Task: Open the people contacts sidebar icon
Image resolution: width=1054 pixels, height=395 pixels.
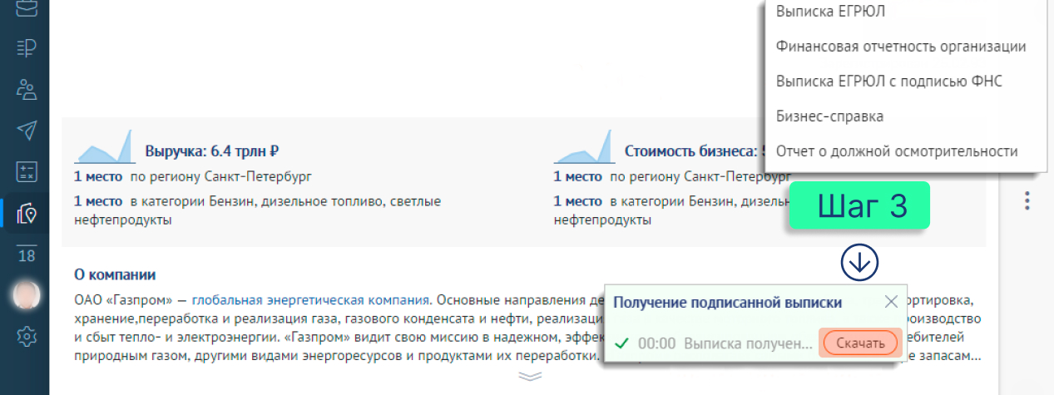Action: tap(27, 89)
